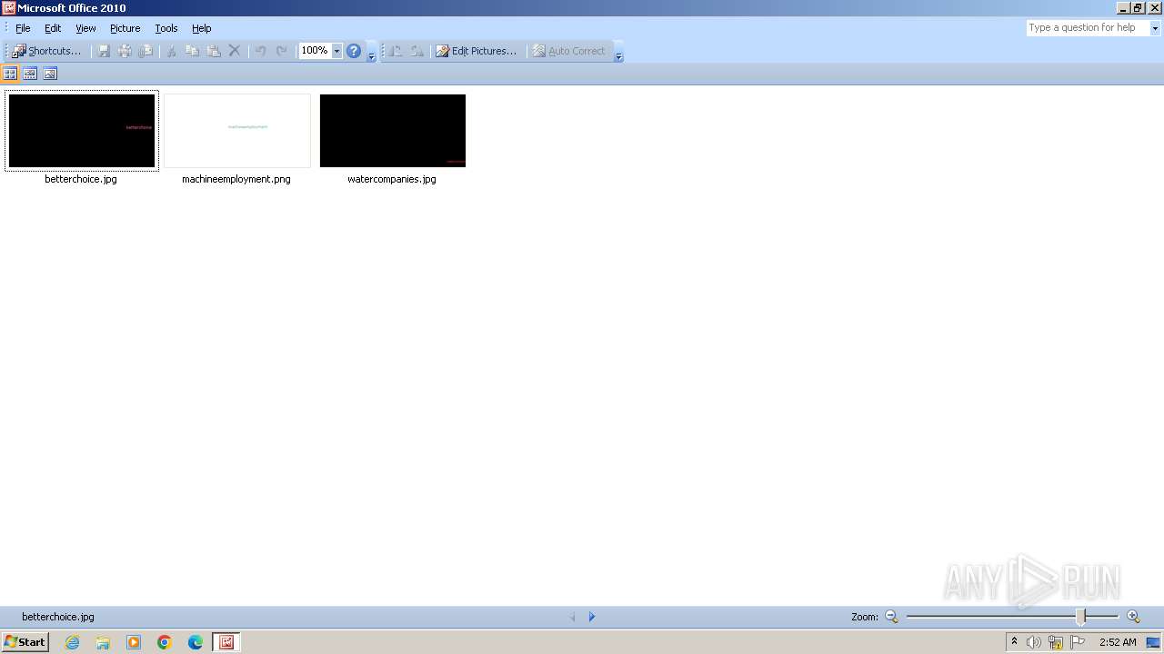Click the betterchoice.jpg status bar text
This screenshot has height=654, width=1164.
[58, 617]
